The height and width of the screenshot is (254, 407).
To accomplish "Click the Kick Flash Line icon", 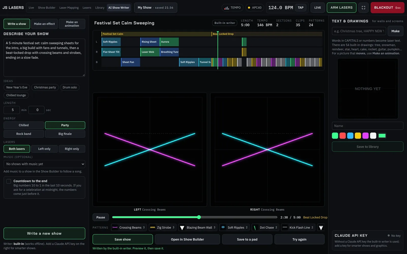I will (285, 228).
